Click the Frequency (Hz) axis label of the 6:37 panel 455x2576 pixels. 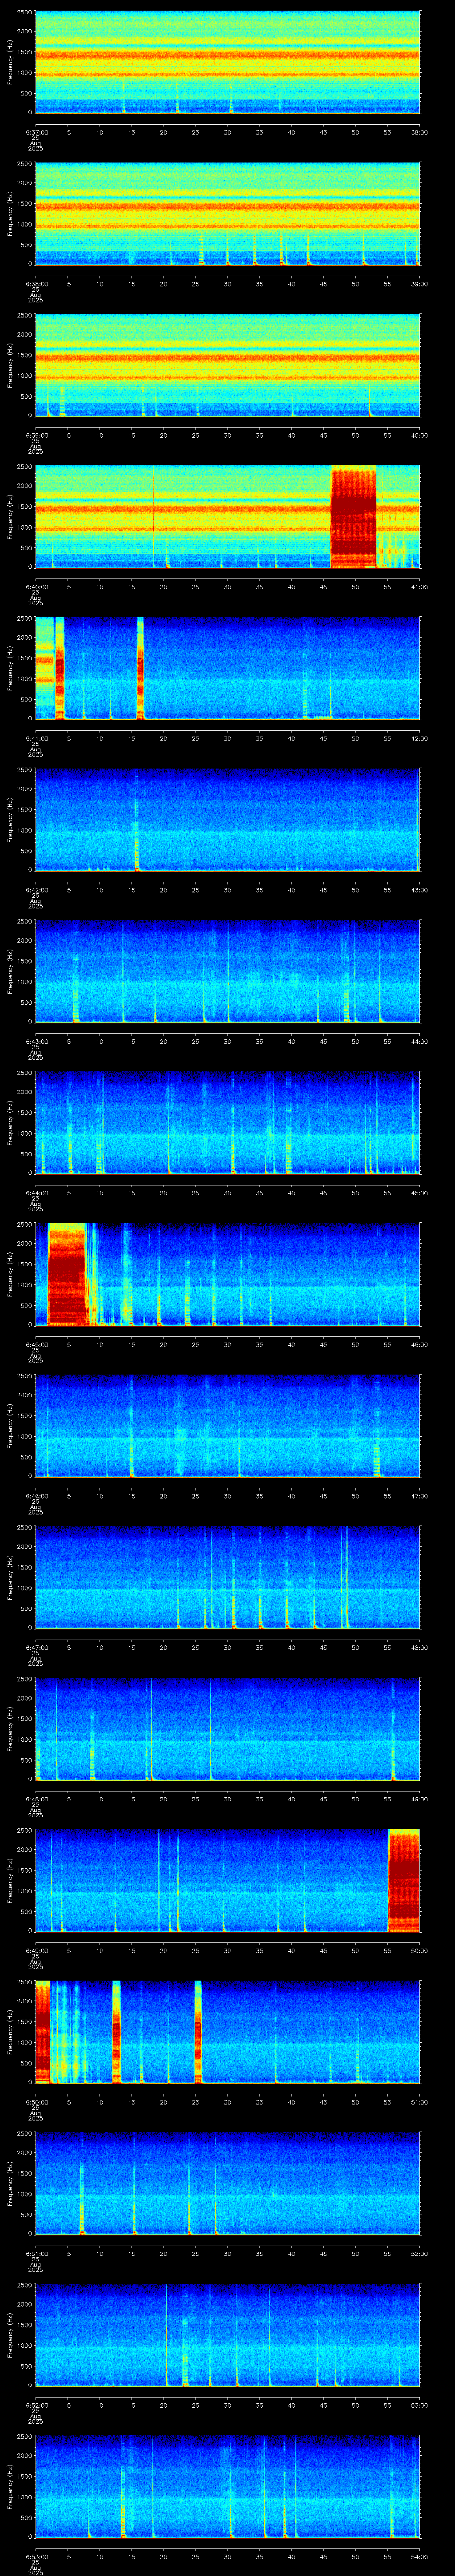[11, 62]
